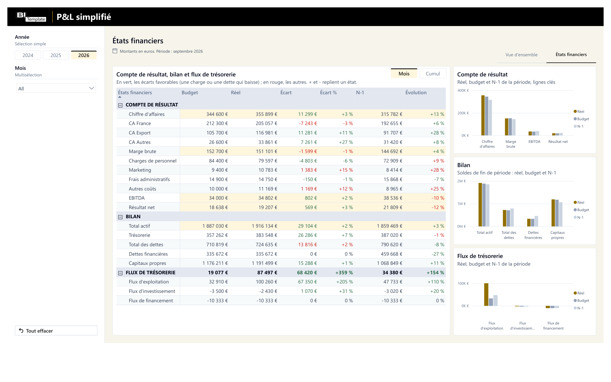Click Réel legend swatch in Compte de résultat chart
611x382 pixels.
click(x=575, y=112)
